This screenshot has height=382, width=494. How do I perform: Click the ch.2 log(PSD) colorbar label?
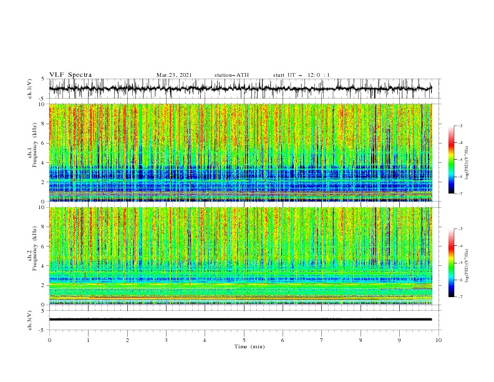[467, 265]
